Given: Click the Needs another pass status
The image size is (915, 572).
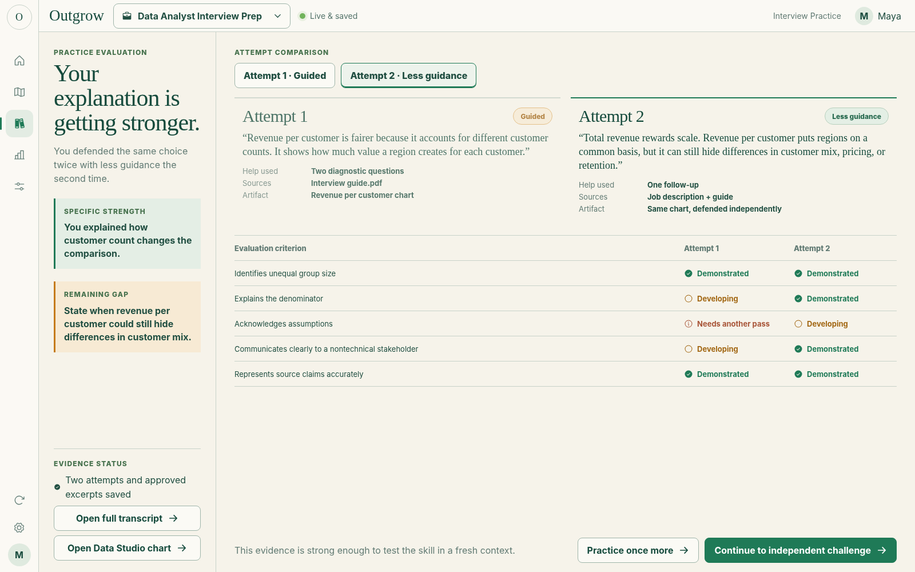Looking at the screenshot, I should pos(727,324).
